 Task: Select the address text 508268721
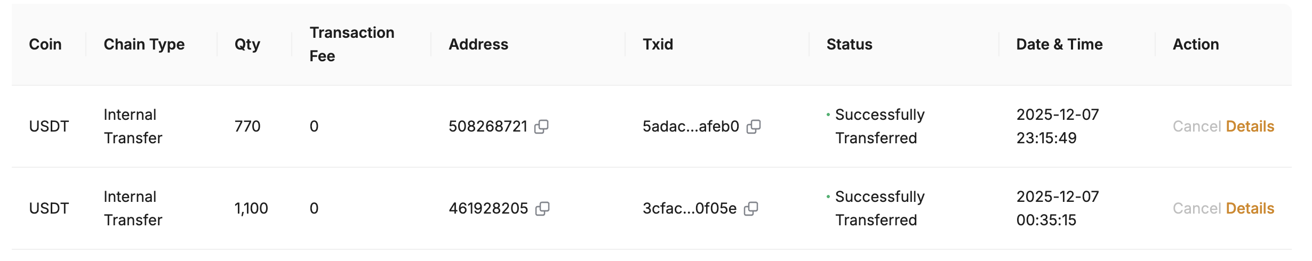pyautogui.click(x=487, y=127)
